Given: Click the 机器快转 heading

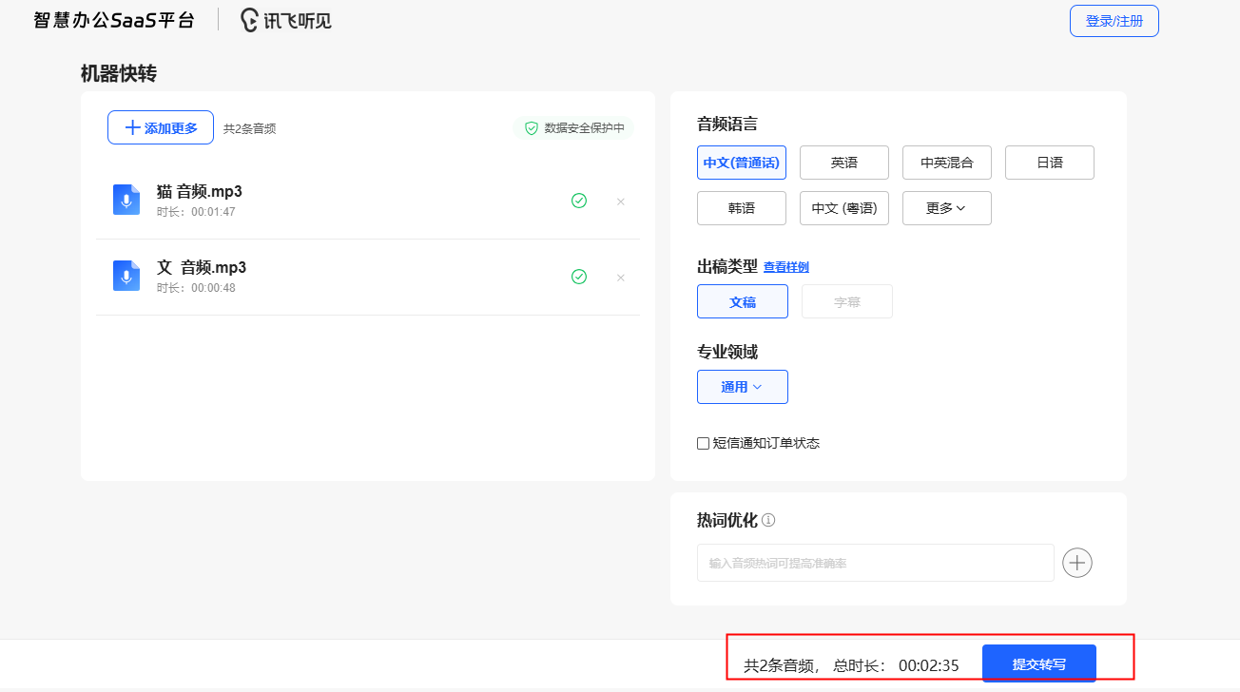Looking at the screenshot, I should pyautogui.click(x=119, y=74).
